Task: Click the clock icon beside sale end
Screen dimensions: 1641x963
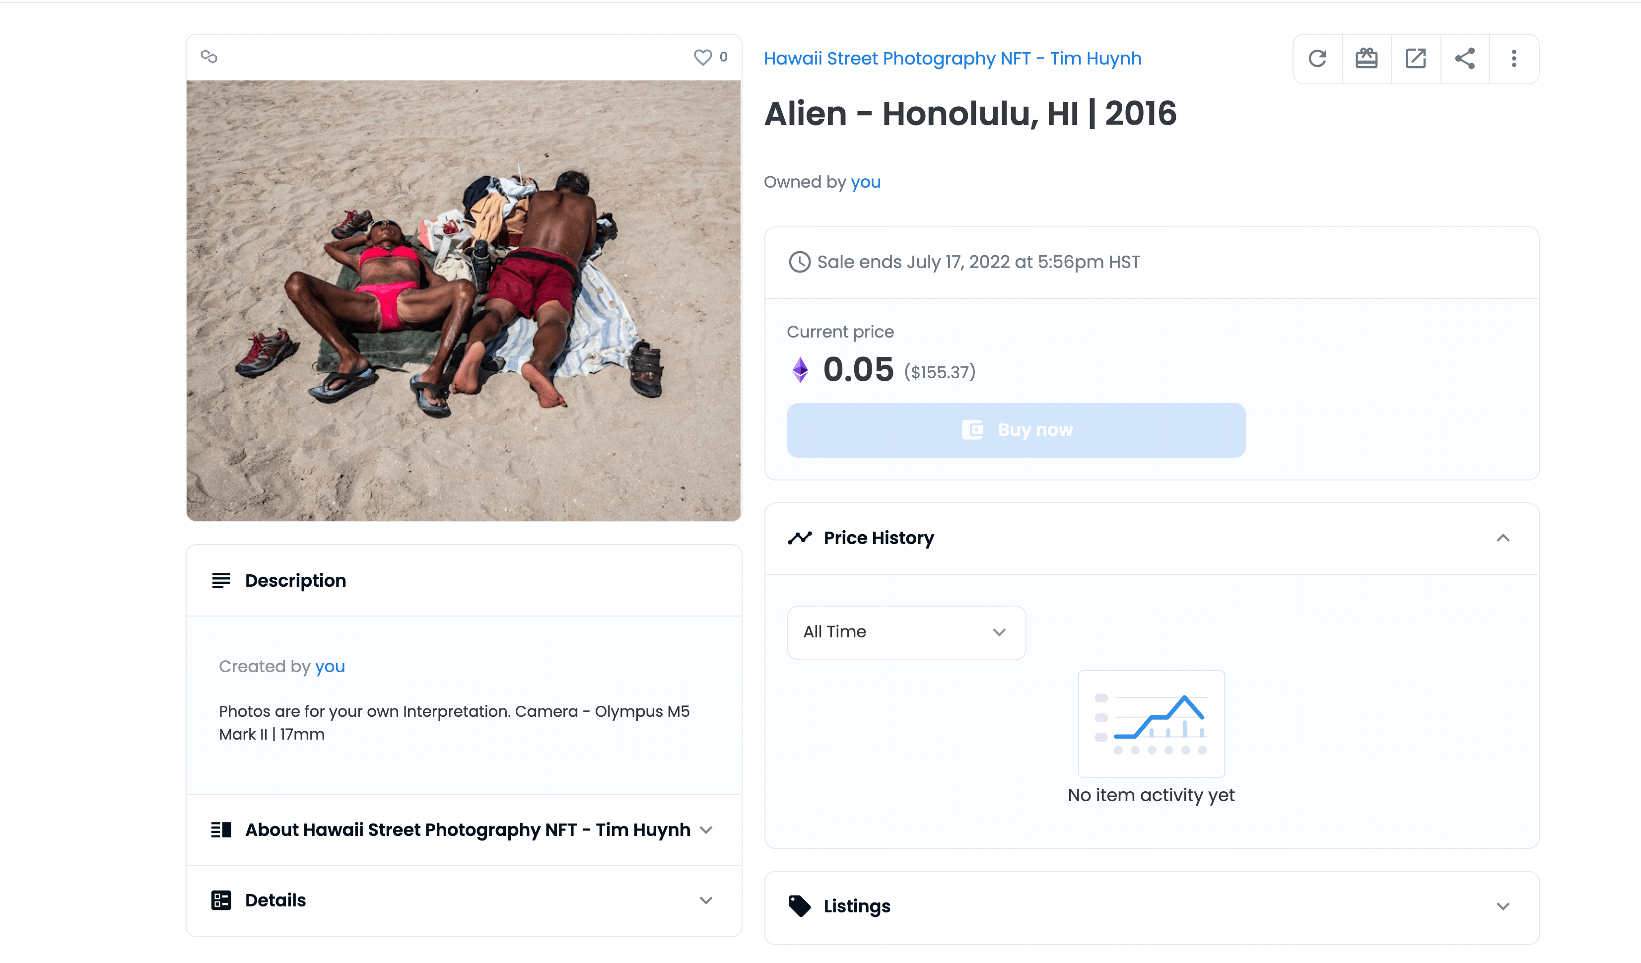Action: tap(799, 262)
